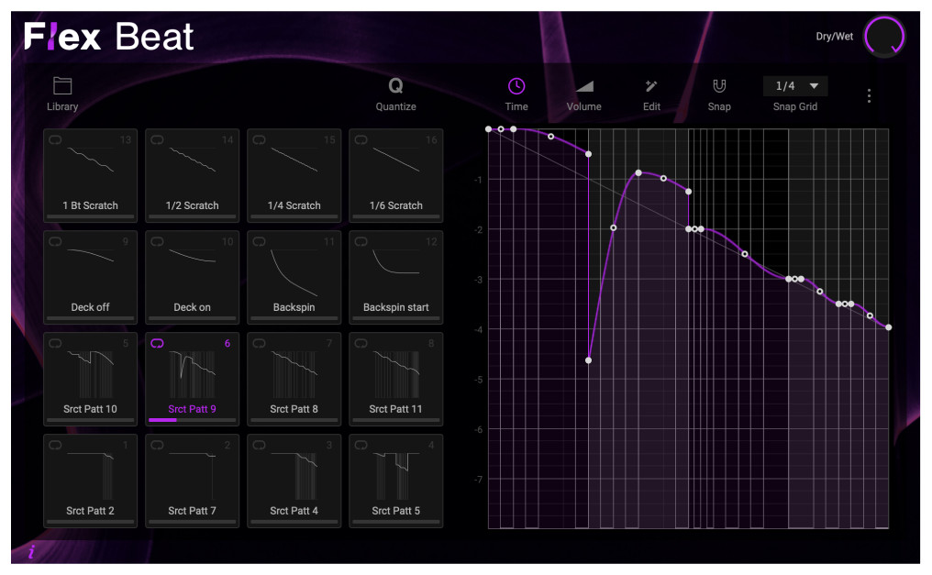Click the Quantize Q icon
Viewport: 932px width, 575px height.
tap(395, 86)
